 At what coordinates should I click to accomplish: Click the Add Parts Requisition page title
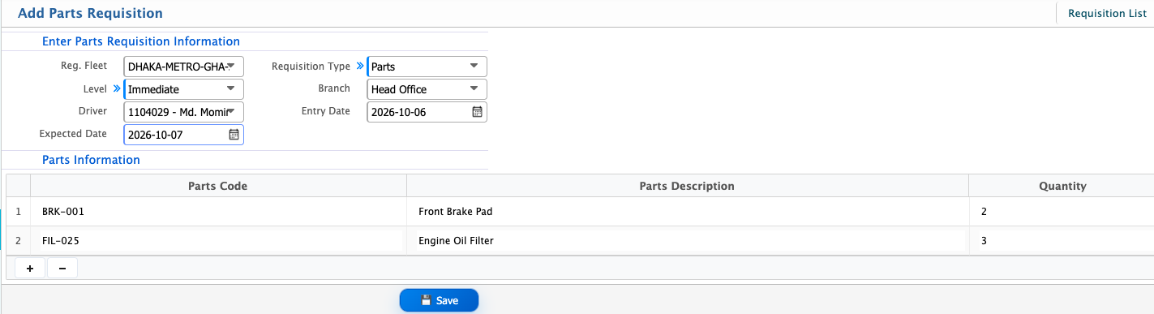90,14
